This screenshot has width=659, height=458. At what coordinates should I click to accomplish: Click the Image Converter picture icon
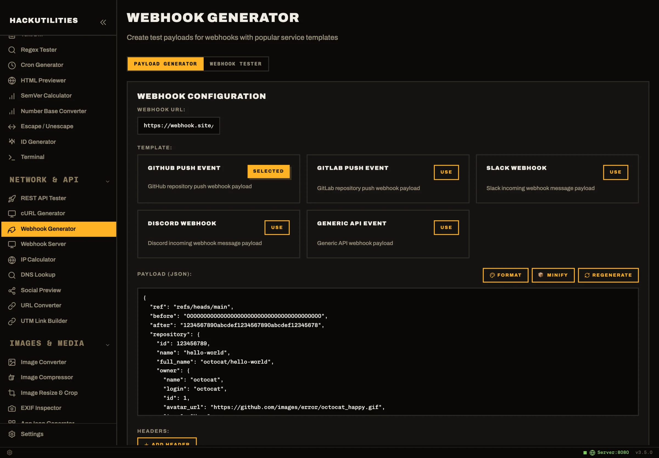pyautogui.click(x=12, y=362)
